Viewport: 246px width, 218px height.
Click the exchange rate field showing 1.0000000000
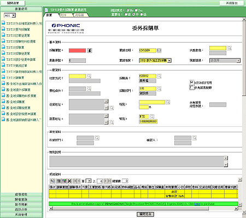tap(148, 121)
